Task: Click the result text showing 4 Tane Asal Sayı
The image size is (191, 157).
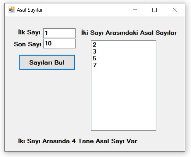Action: point(78,141)
